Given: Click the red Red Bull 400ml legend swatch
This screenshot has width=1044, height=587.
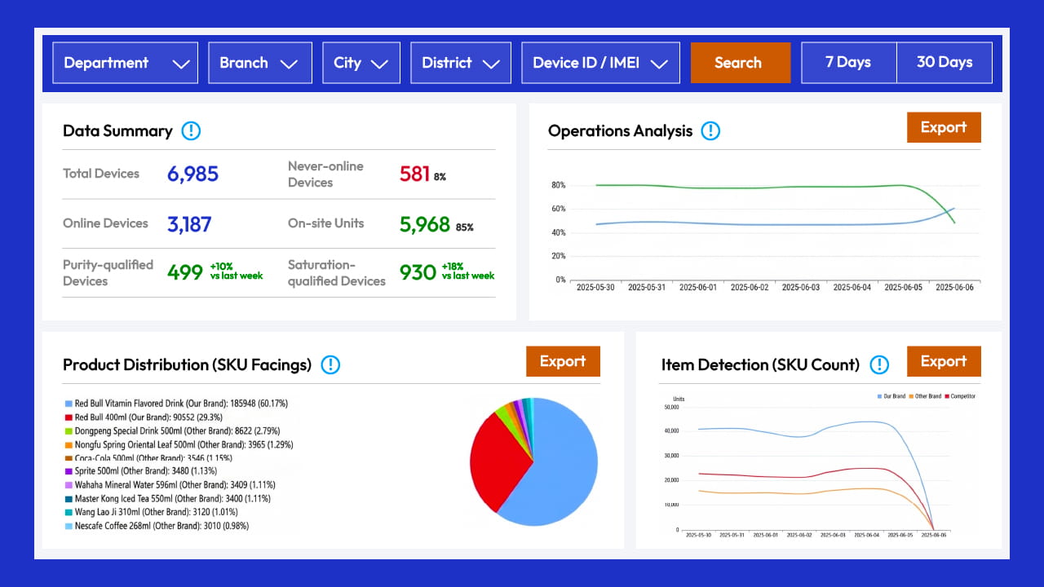Looking at the screenshot, I should pyautogui.click(x=69, y=417).
